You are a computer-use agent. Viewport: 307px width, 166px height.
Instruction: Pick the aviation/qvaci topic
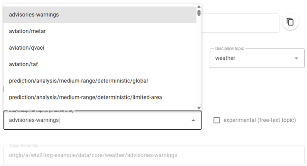[x=26, y=48]
